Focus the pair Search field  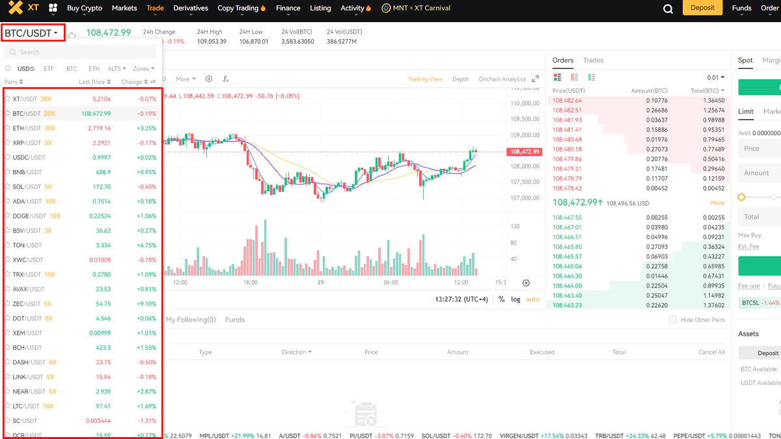80,52
